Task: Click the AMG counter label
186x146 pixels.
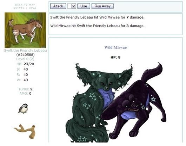Action: pyautogui.click(x=24, y=94)
